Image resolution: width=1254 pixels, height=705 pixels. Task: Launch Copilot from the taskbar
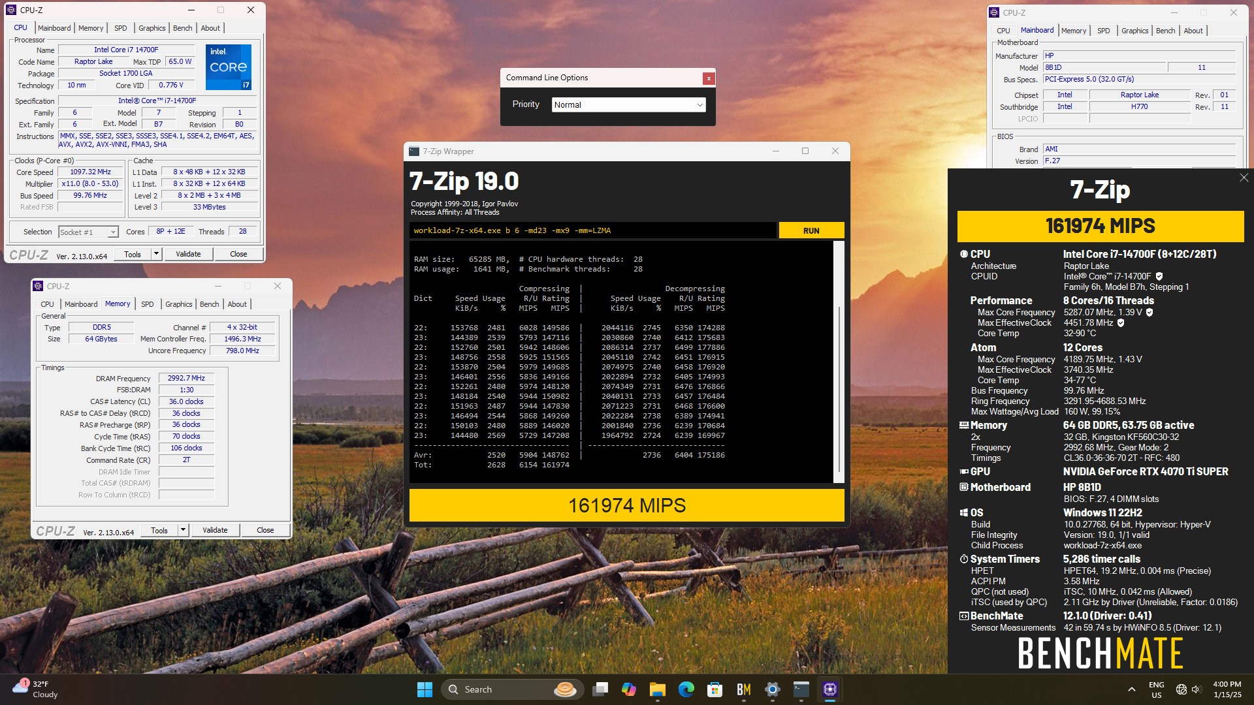(x=629, y=689)
